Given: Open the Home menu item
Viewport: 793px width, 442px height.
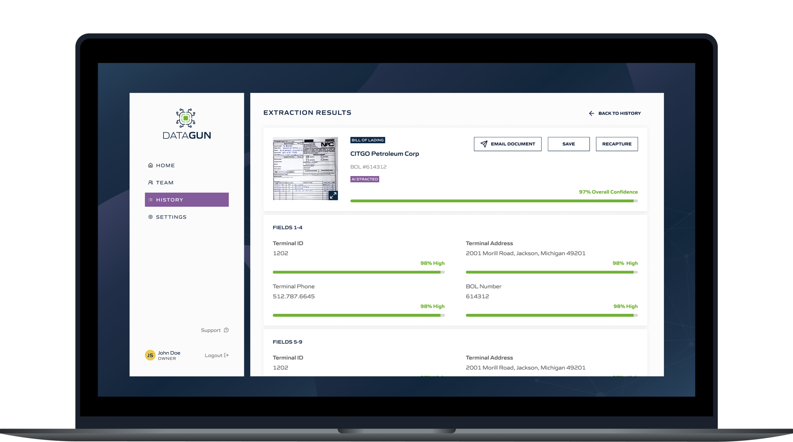Looking at the screenshot, I should point(187,165).
